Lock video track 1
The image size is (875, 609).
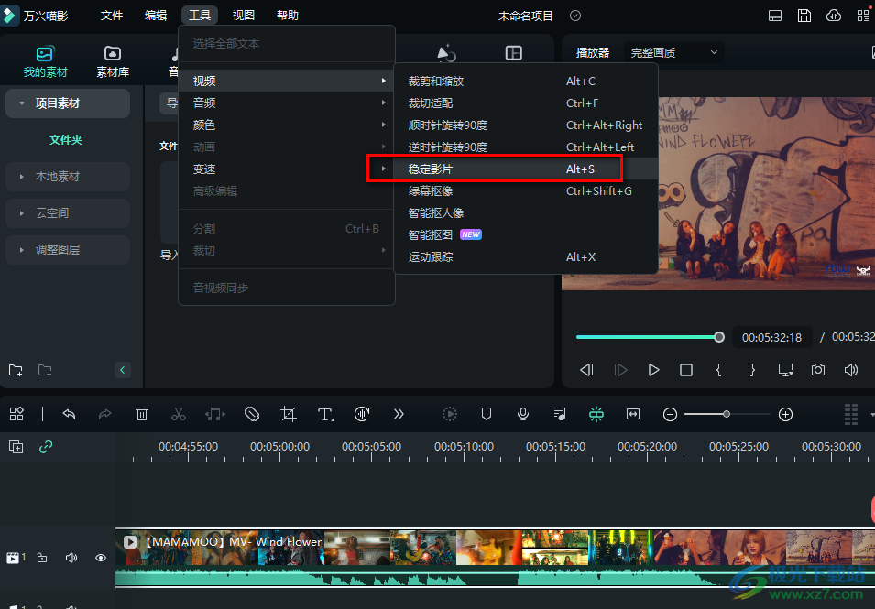42,557
